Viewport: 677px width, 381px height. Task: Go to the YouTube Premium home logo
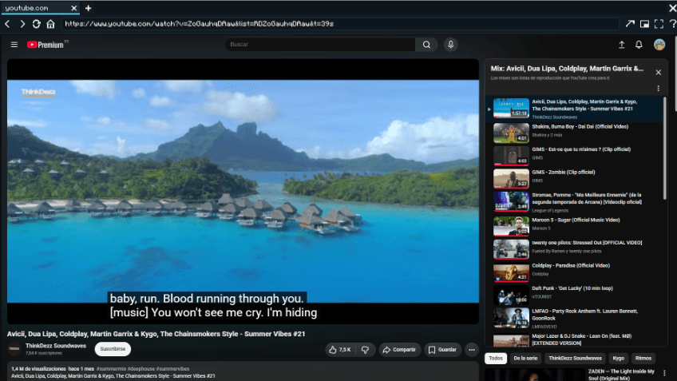pyautogui.click(x=46, y=45)
